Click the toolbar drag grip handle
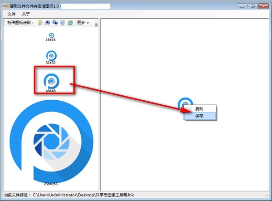The width and height of the screenshot is (272, 201). (5, 23)
